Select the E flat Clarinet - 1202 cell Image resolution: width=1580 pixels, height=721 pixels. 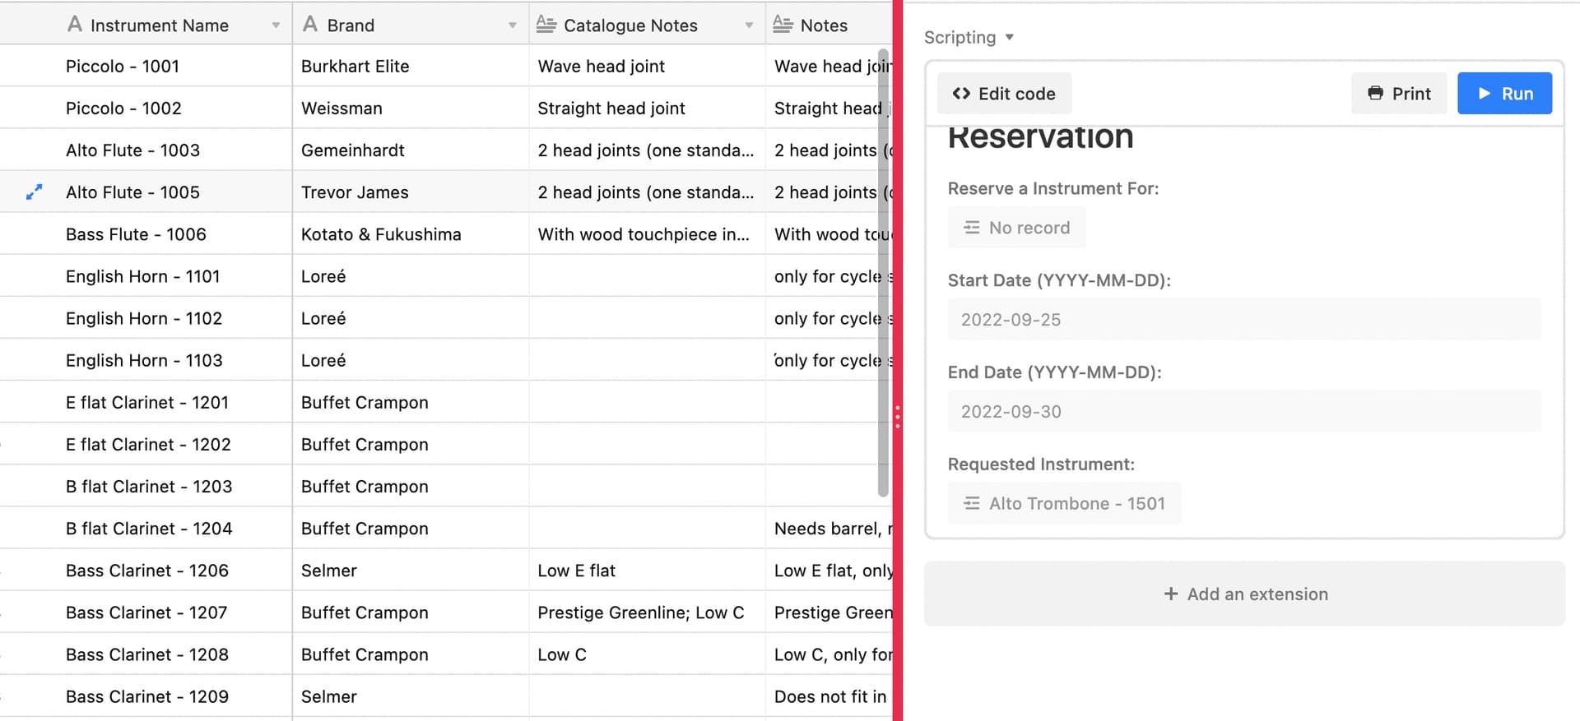pos(146,444)
